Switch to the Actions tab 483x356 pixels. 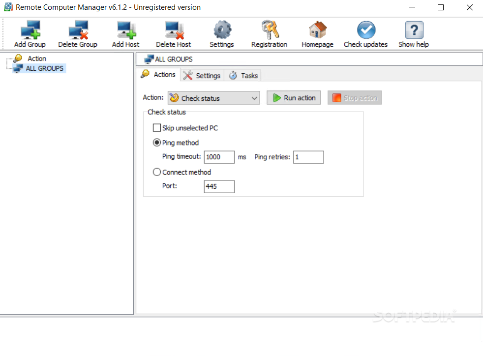pyautogui.click(x=158, y=75)
